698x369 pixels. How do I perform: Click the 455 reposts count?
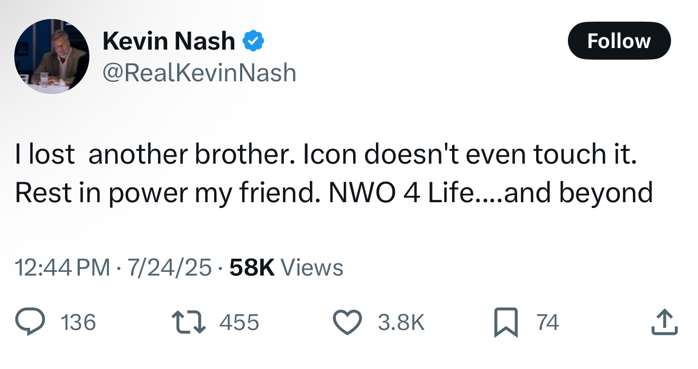[239, 323]
